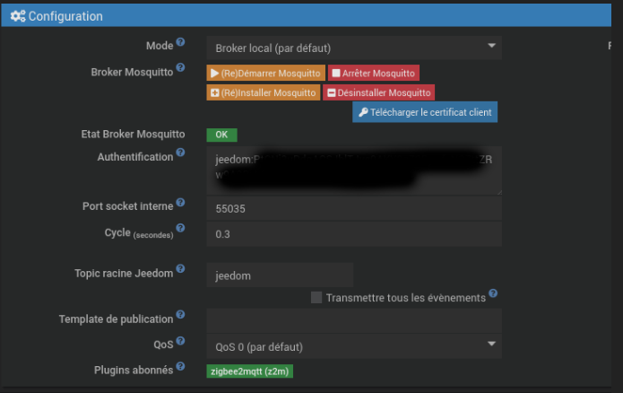
Task: Click the help icon next to Cycle
Action: pos(180,228)
